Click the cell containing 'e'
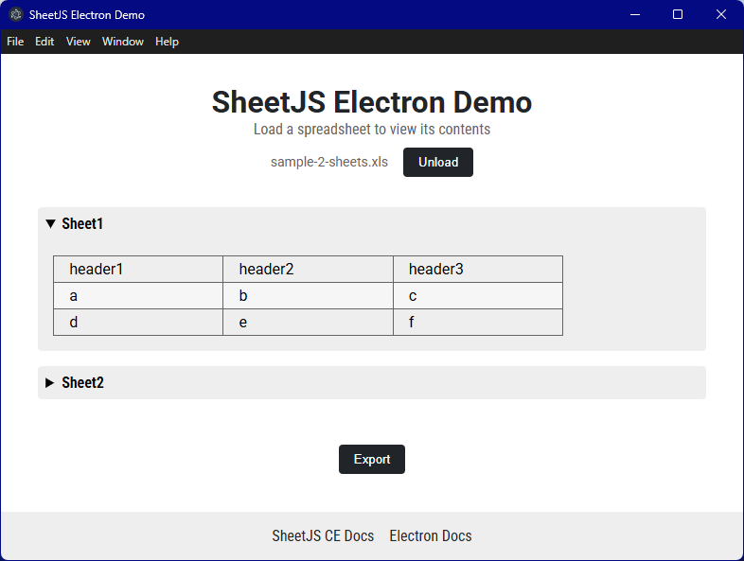744x561 pixels. [308, 323]
